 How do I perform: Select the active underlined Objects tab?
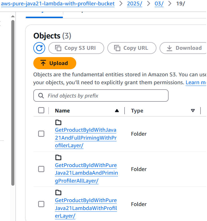click(x=44, y=15)
